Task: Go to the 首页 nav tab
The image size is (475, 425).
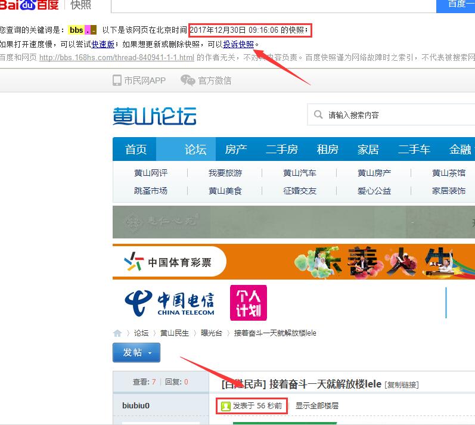Action: click(136, 150)
